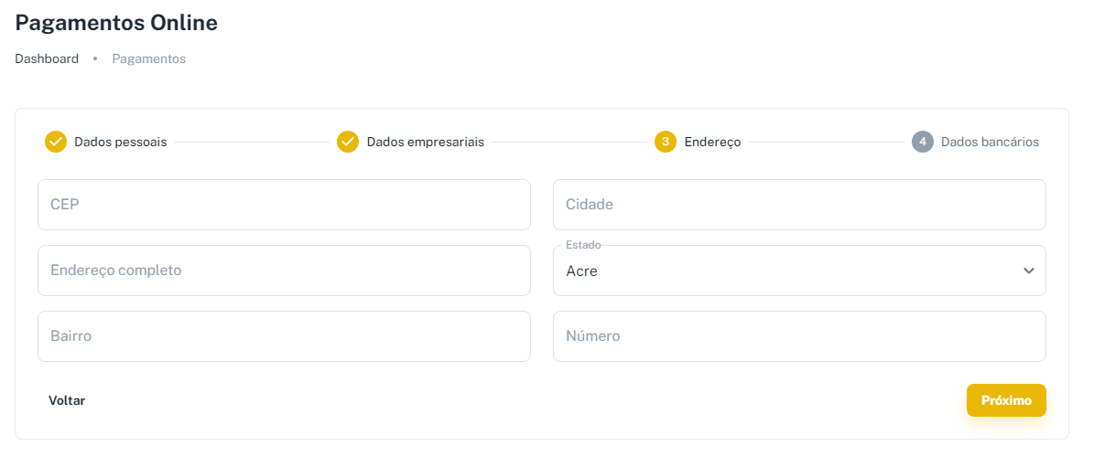Select the Número input field

[x=799, y=336]
